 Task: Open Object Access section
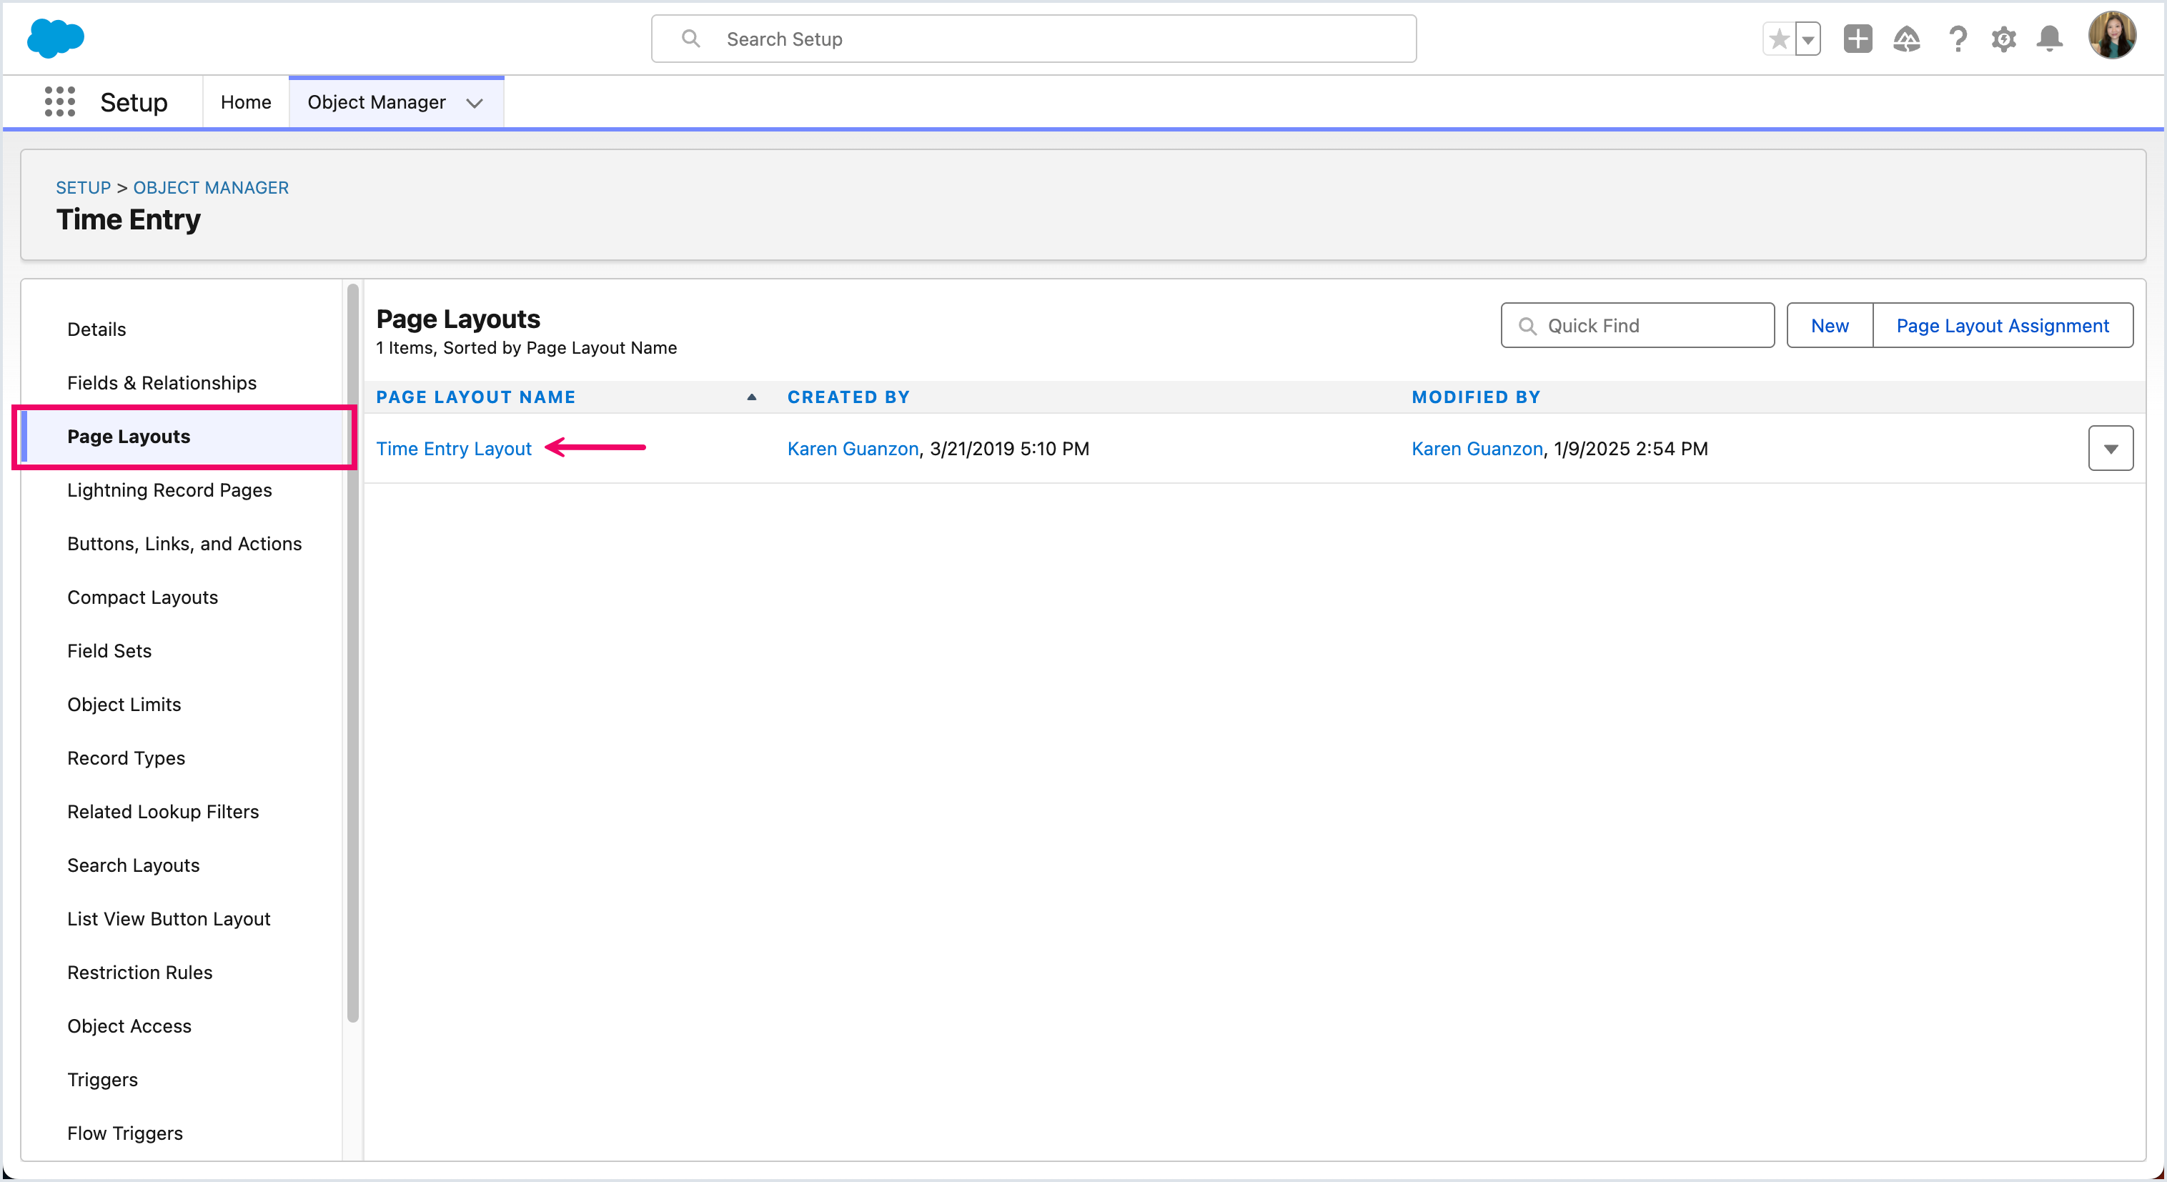[x=129, y=1026]
